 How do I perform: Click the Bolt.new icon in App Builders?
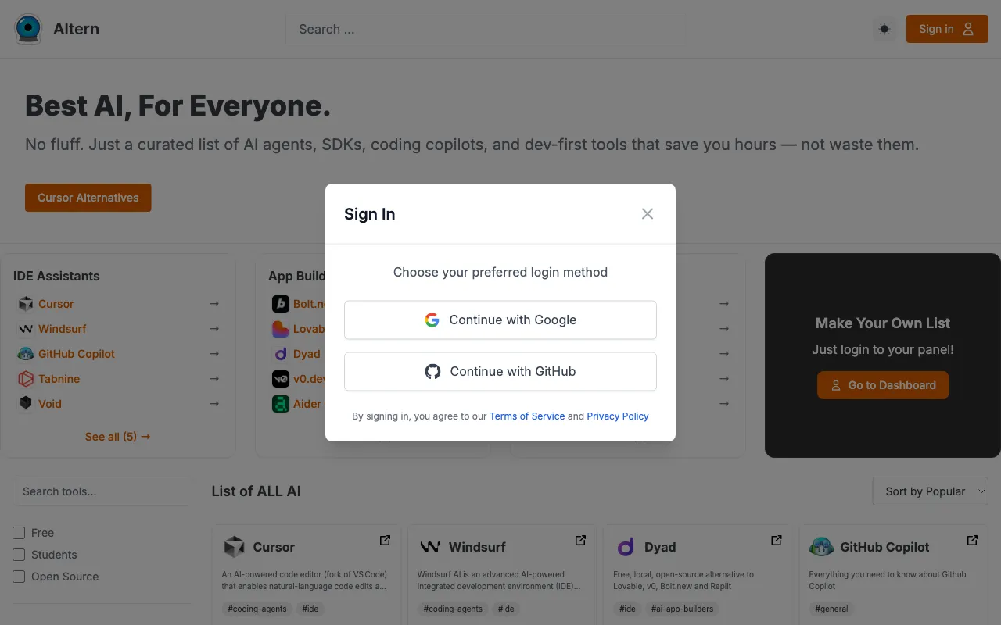[281, 304]
